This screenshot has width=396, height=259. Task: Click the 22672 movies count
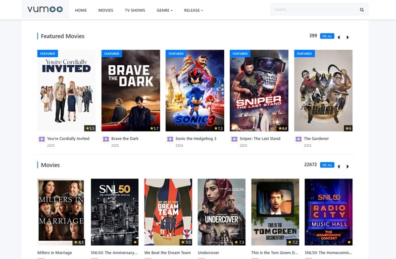pyautogui.click(x=310, y=165)
